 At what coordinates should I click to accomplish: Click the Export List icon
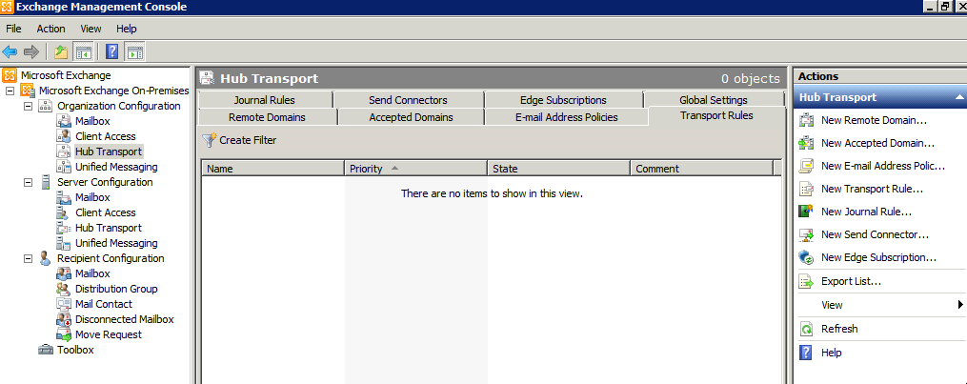[806, 282]
